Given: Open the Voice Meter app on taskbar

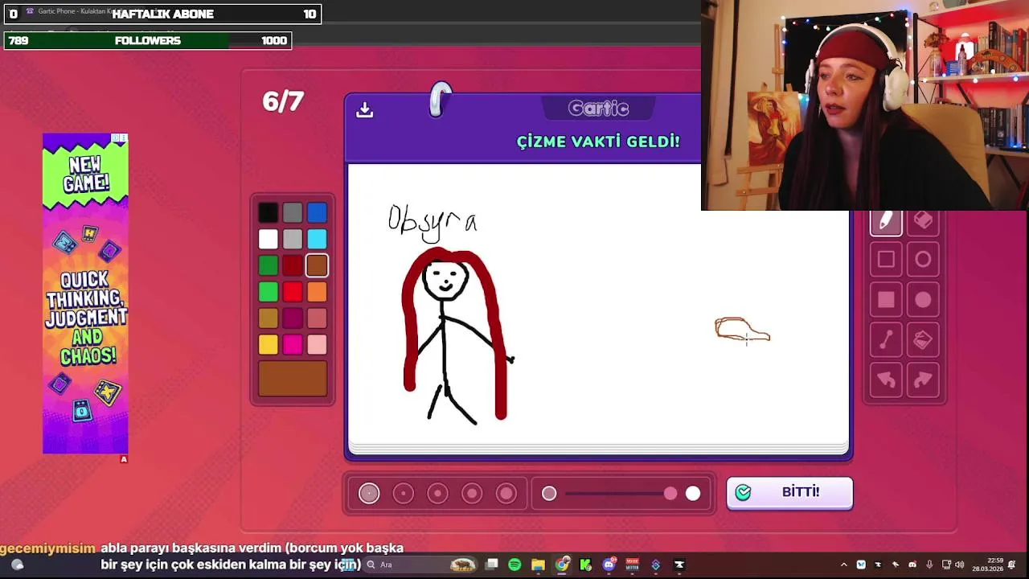Looking at the screenshot, I should pos(633,565).
